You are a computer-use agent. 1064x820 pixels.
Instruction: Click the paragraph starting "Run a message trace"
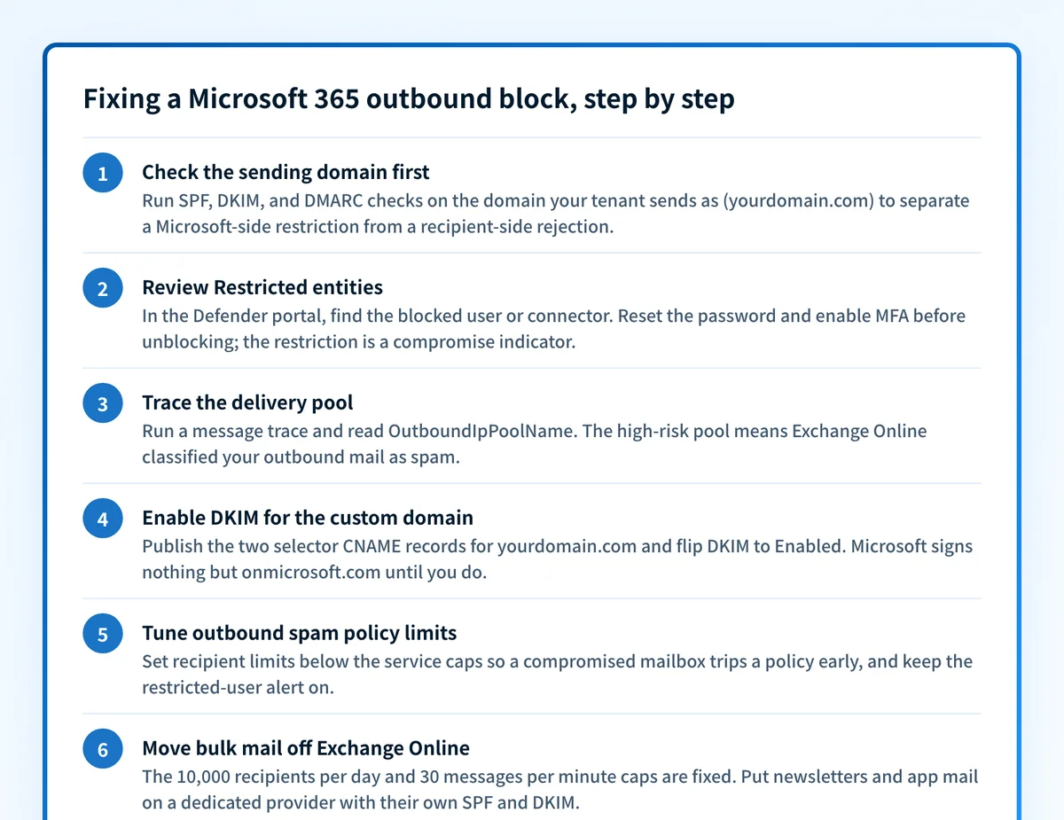535,444
